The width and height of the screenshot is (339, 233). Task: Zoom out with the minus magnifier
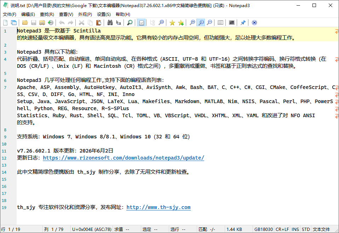click(209, 23)
